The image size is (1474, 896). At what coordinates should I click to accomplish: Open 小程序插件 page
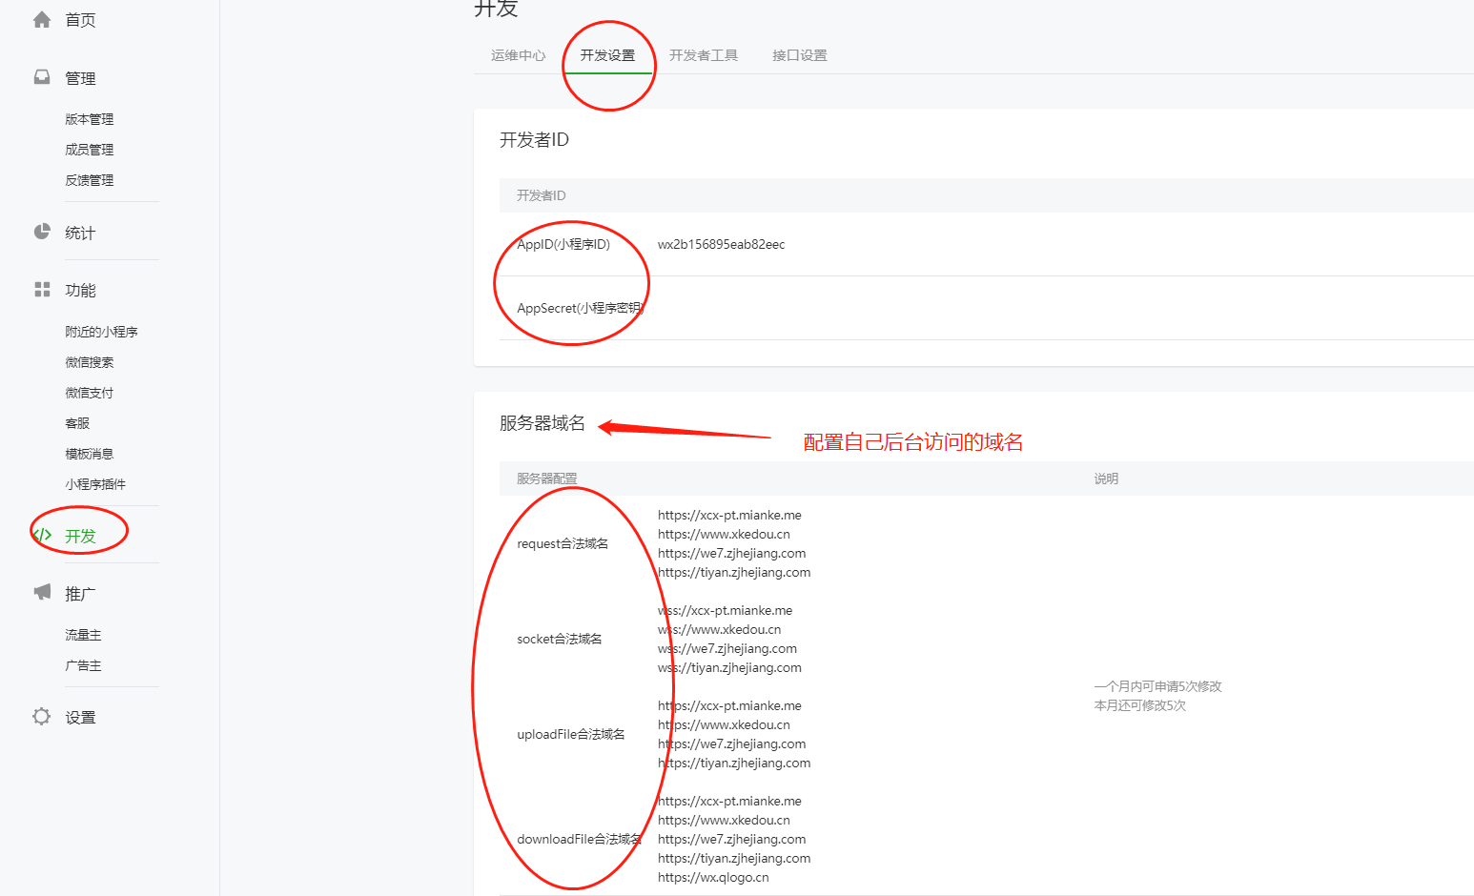coord(94,483)
